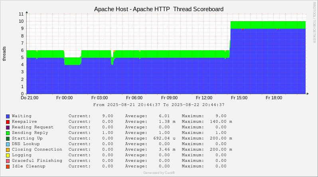Viewport: 318px width, 177px height.
Task: Click the 'Fr 09:00' x-axis label
Action: pos(169,98)
